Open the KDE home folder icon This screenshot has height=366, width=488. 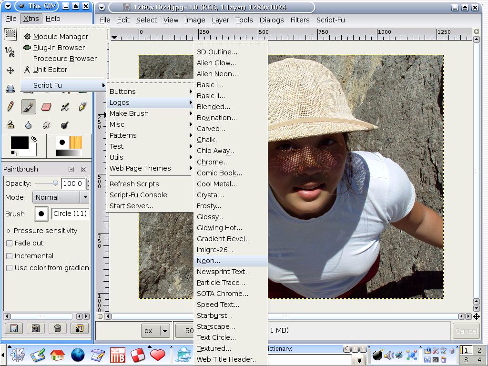point(57,355)
